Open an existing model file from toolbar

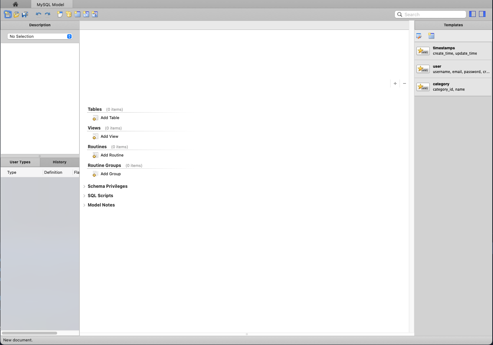point(16,14)
